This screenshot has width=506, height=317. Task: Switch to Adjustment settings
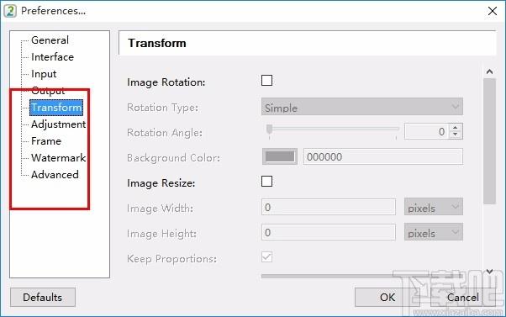[58, 124]
